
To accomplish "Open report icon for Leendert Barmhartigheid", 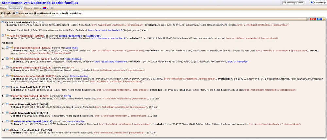I will pyautogui.click(x=8, y=68).
